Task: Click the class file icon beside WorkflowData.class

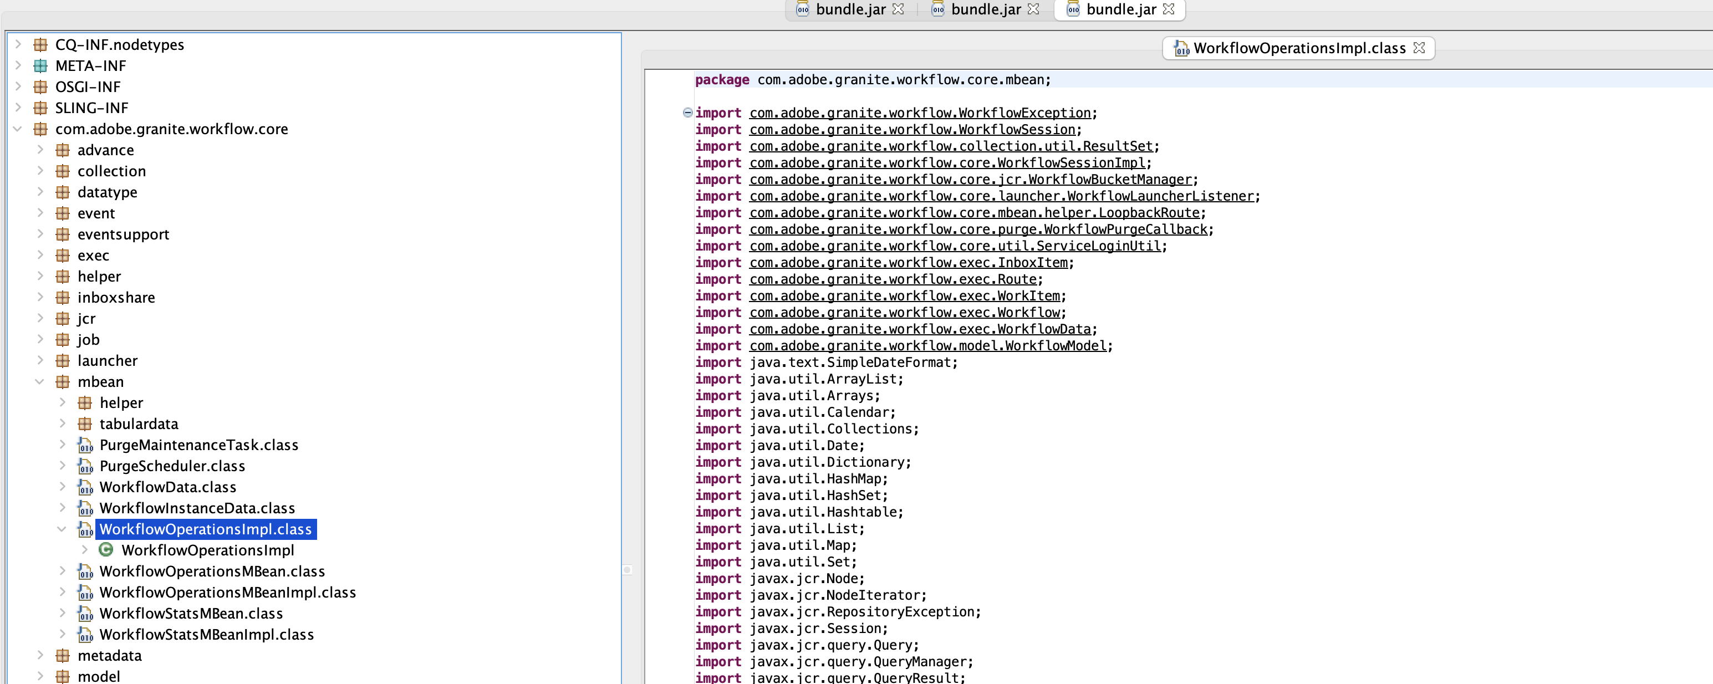Action: coord(86,487)
